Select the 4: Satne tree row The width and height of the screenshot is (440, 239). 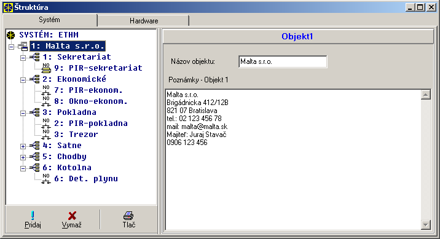(x=62, y=146)
